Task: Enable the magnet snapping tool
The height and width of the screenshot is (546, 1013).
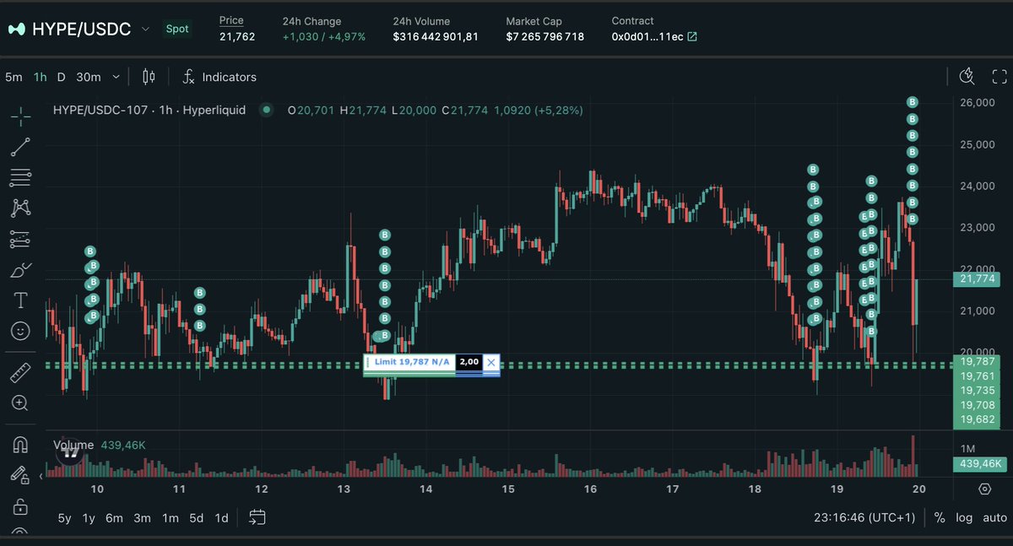Action: point(20,443)
